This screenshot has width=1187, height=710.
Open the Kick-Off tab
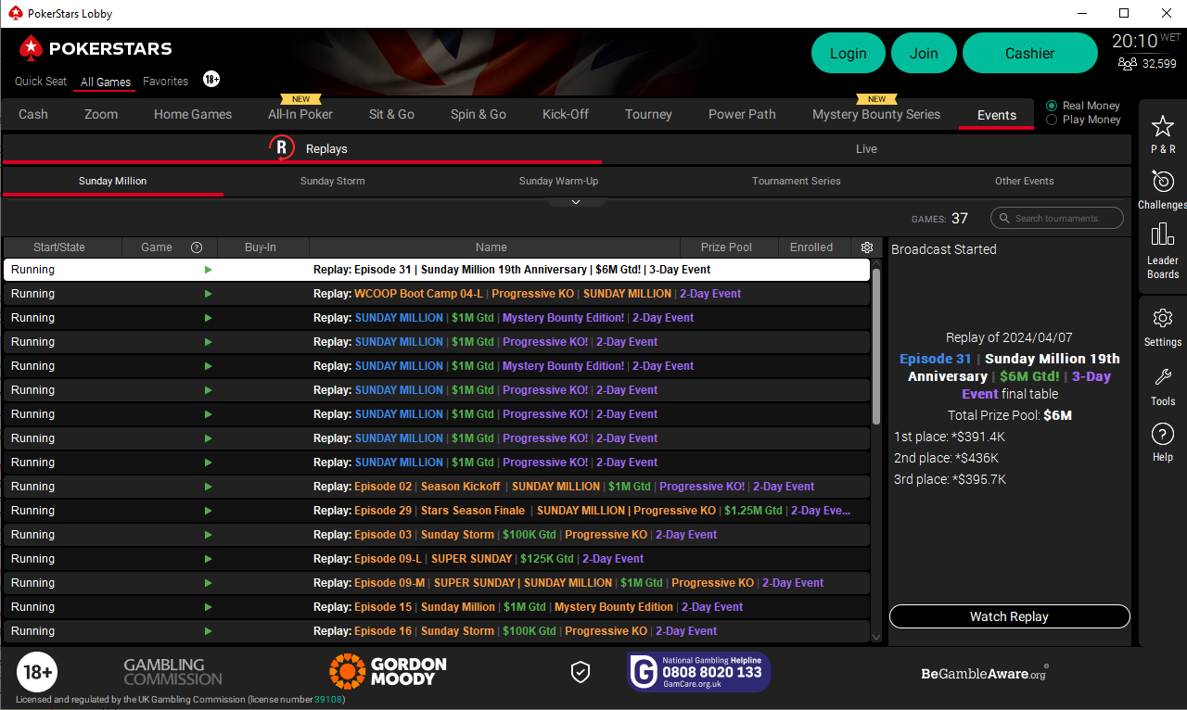(x=566, y=114)
